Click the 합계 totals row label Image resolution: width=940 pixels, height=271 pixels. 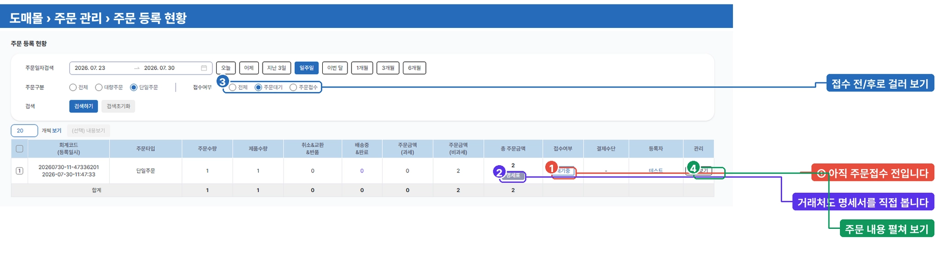(x=96, y=190)
